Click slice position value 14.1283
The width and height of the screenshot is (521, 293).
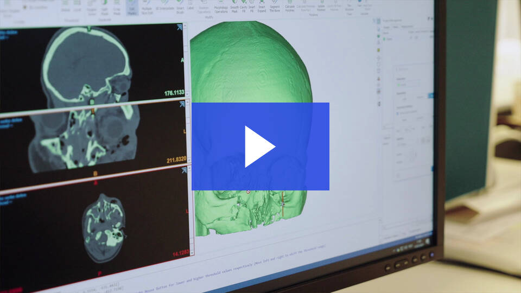tap(181, 254)
